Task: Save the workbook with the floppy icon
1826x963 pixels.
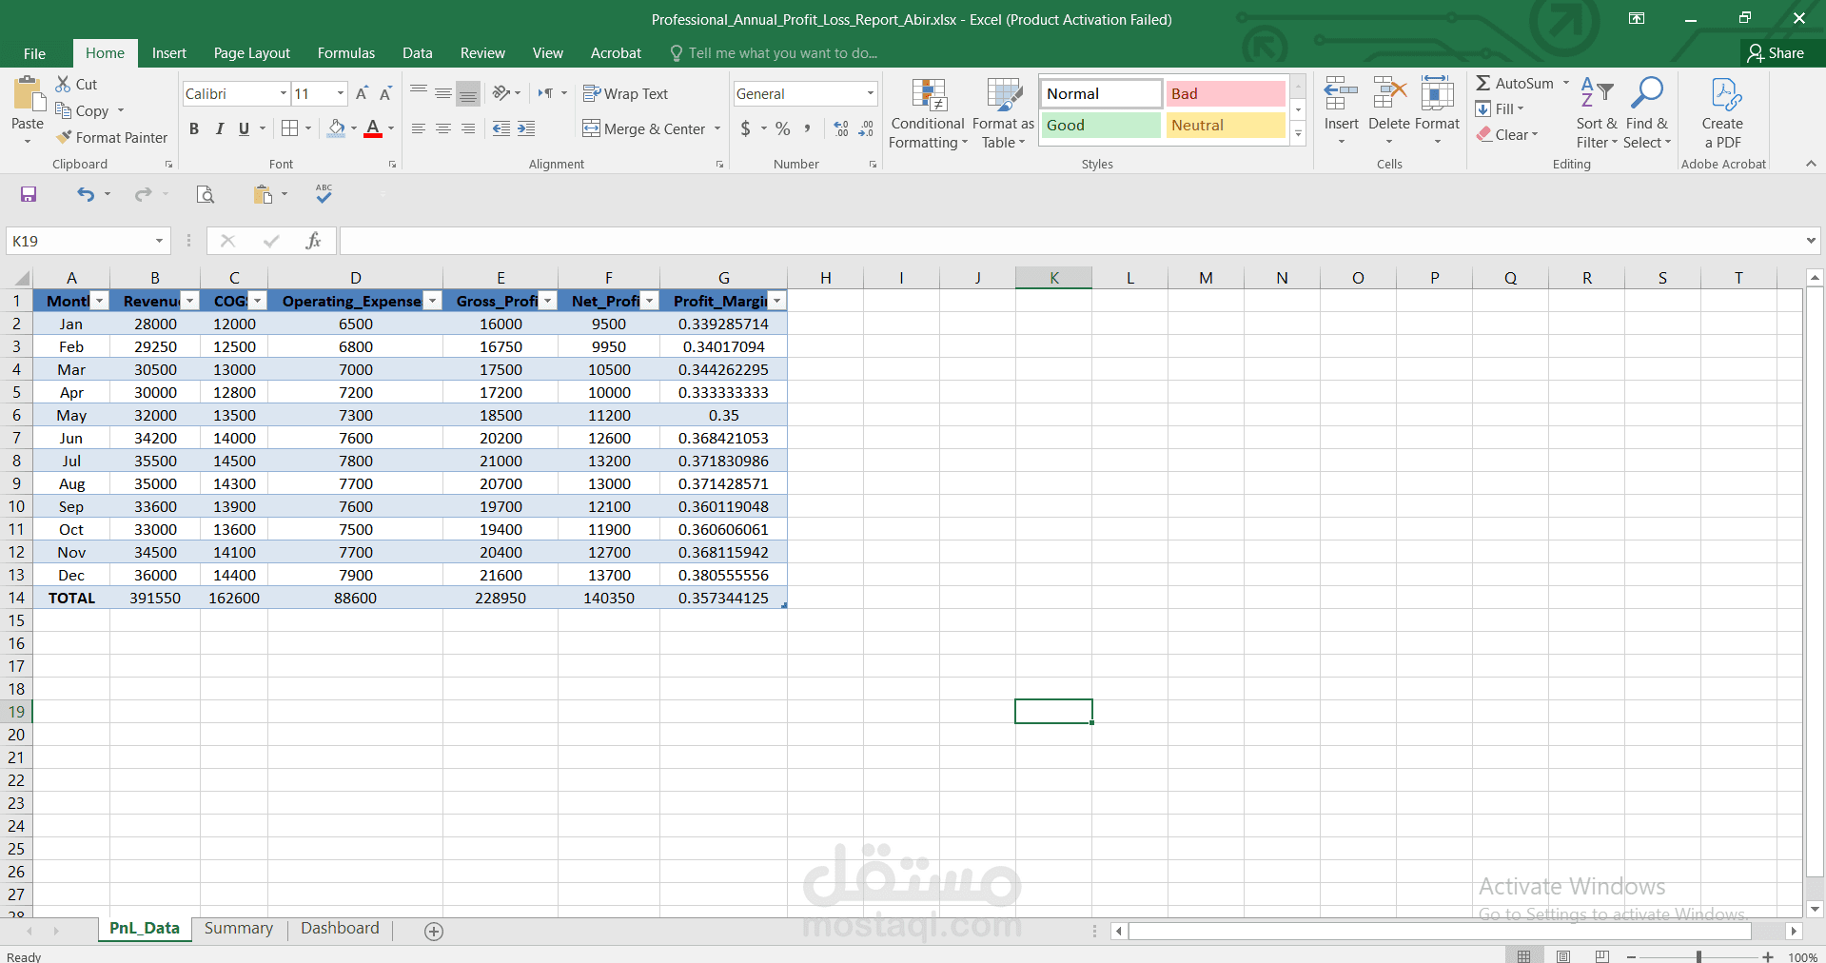Action: [29, 195]
